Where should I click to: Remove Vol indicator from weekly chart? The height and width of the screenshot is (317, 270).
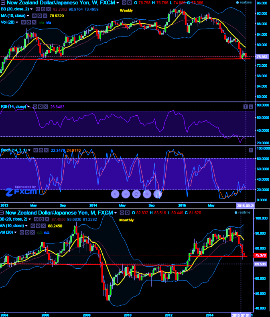[34, 22]
